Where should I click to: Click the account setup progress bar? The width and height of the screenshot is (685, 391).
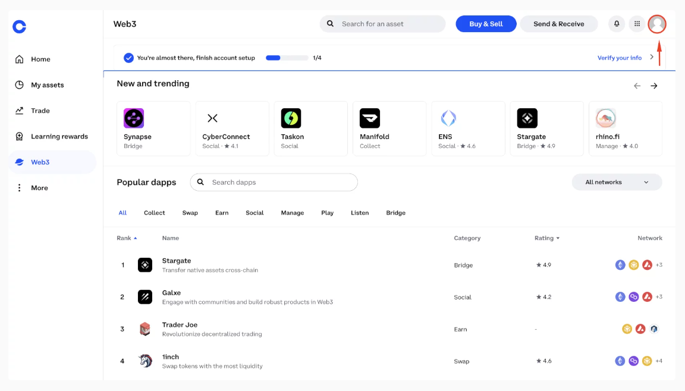pos(287,58)
